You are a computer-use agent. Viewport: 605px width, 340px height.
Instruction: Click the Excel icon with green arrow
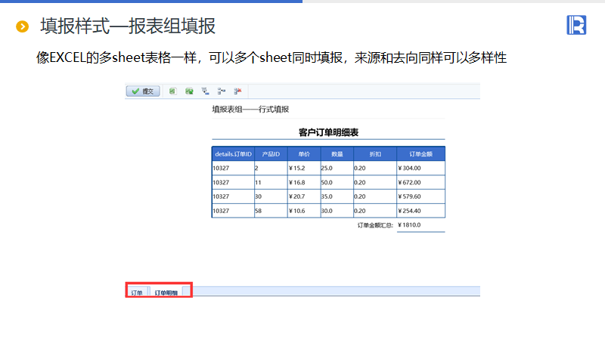pyautogui.click(x=189, y=91)
